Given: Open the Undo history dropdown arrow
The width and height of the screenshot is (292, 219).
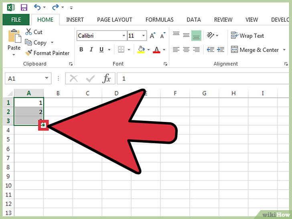Looking at the screenshot, I should 44,7.
